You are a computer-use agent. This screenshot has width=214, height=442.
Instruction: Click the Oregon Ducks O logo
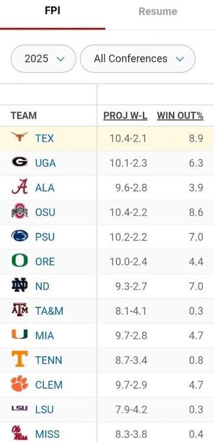pos(19,260)
